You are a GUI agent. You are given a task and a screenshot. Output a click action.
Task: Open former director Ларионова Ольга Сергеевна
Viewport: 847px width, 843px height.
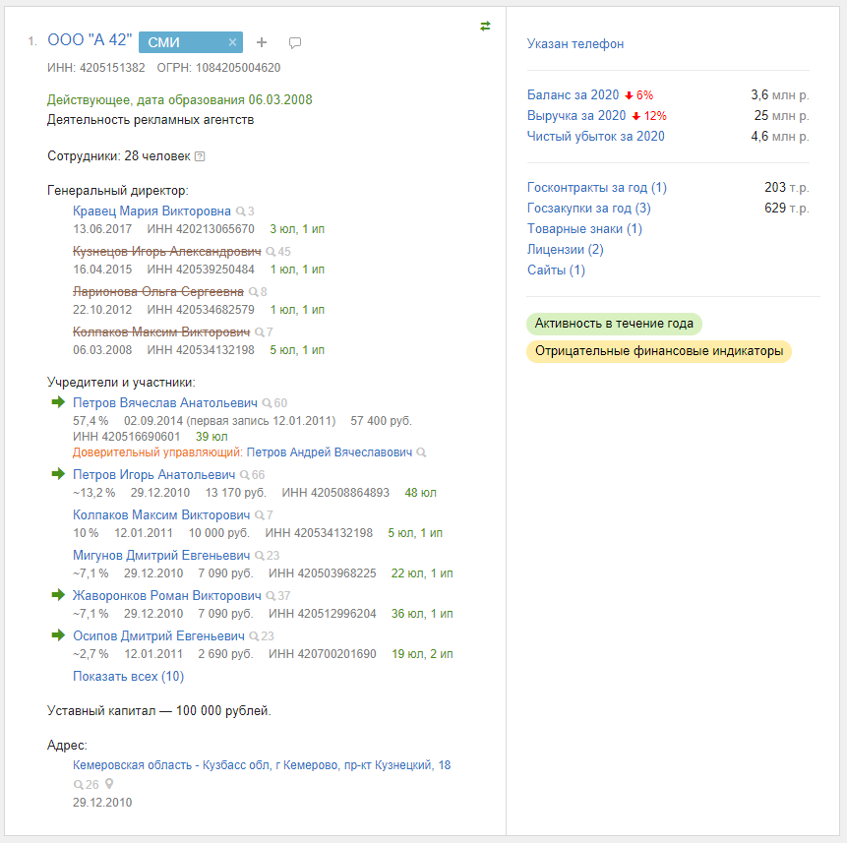(158, 292)
